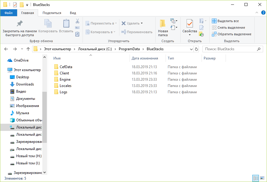The width and height of the screenshot is (267, 182).
Task: Click the New item icon in Создать group
Action: point(173,21)
